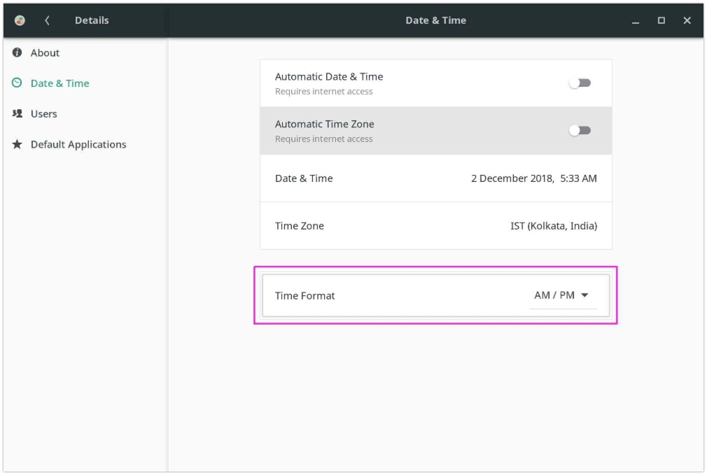
Task: Go back using the header chevron arrow
Action: coord(47,20)
